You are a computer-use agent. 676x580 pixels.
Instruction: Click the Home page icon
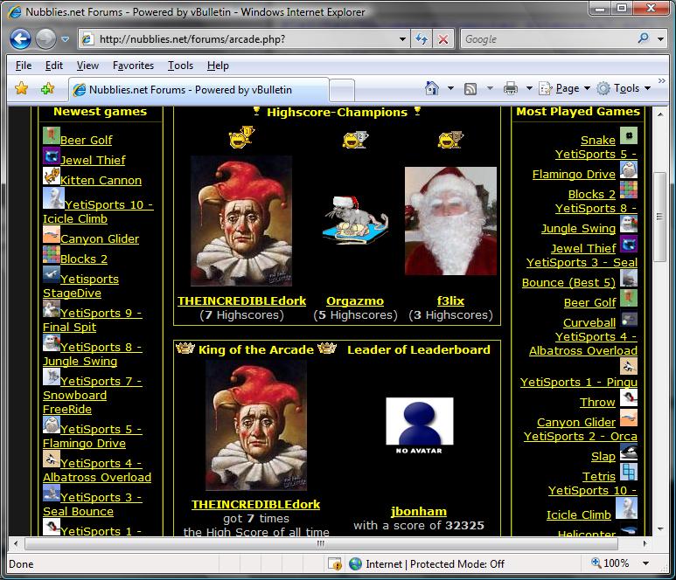click(431, 88)
